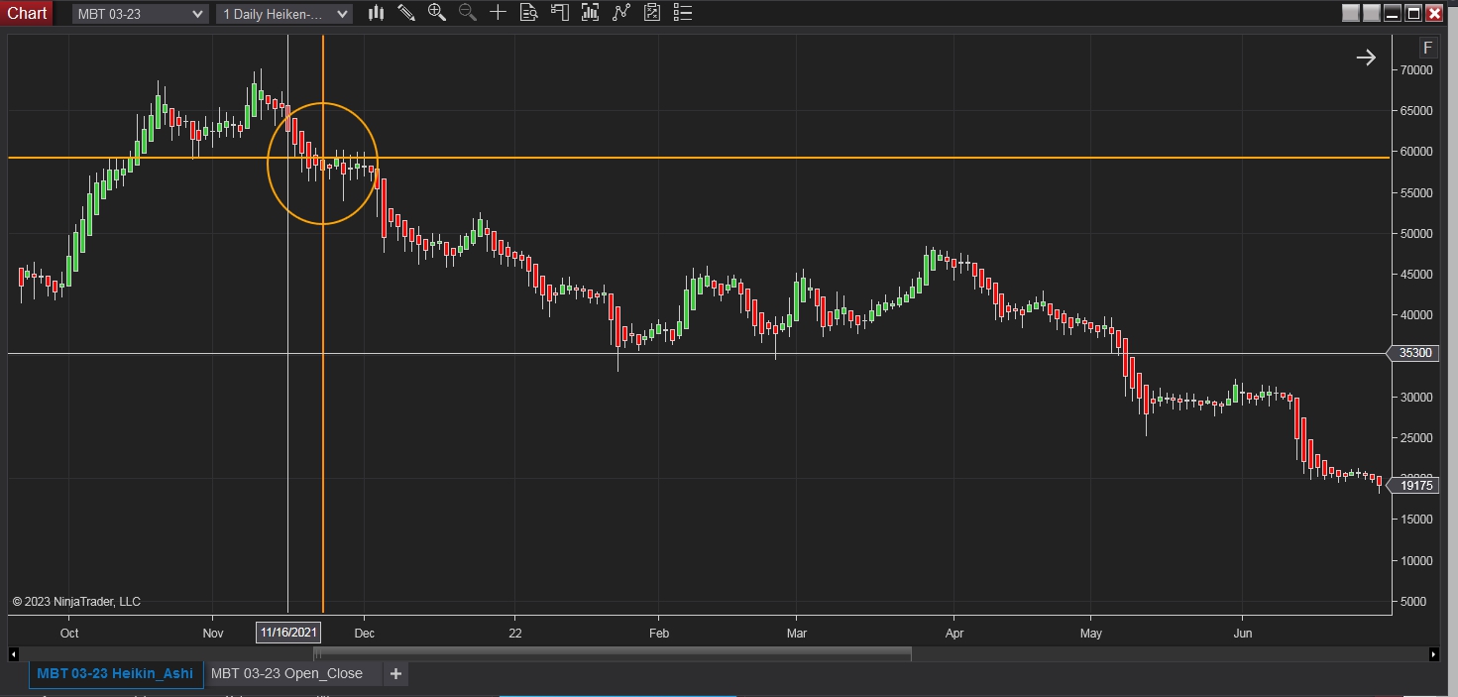1458x697 pixels.
Task: Open the MBT 03-23 instrument selector
Action: click(x=141, y=14)
